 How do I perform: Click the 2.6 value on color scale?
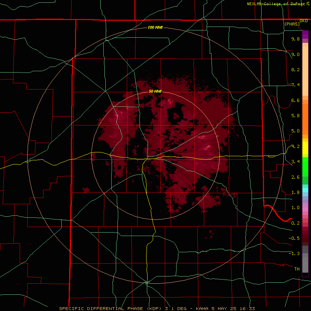coord(295,177)
